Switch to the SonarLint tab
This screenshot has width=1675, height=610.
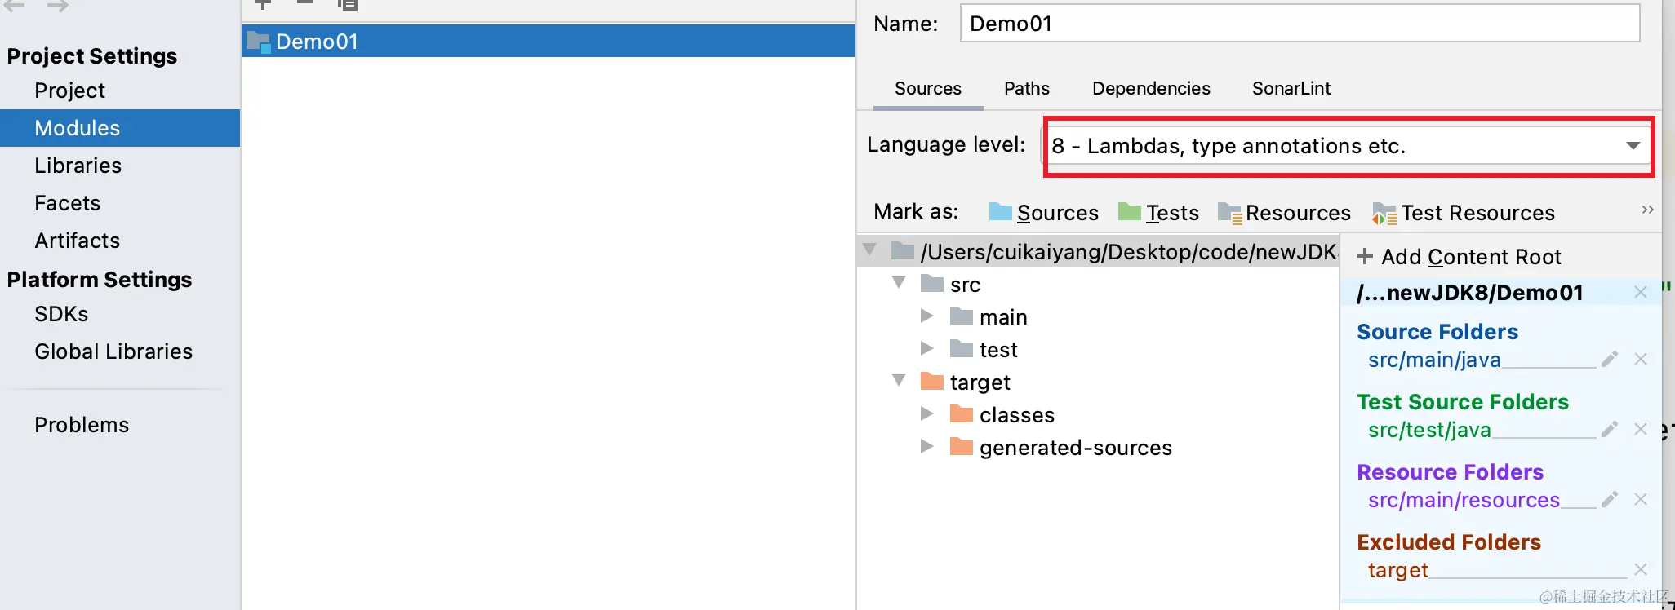[1291, 88]
